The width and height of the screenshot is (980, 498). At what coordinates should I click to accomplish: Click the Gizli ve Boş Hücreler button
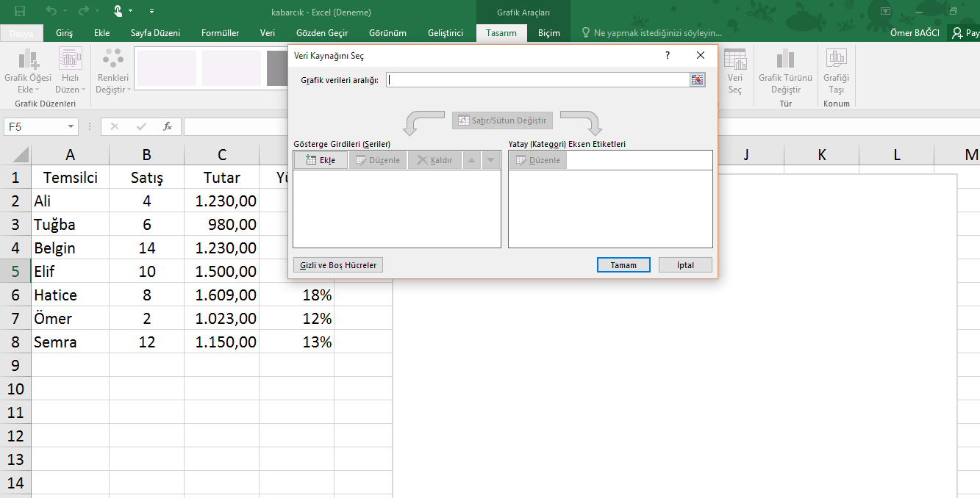(x=338, y=265)
